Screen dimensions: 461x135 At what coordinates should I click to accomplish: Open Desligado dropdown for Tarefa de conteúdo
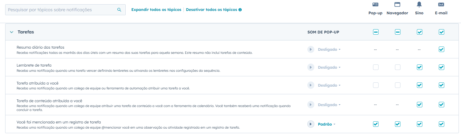(x=329, y=105)
